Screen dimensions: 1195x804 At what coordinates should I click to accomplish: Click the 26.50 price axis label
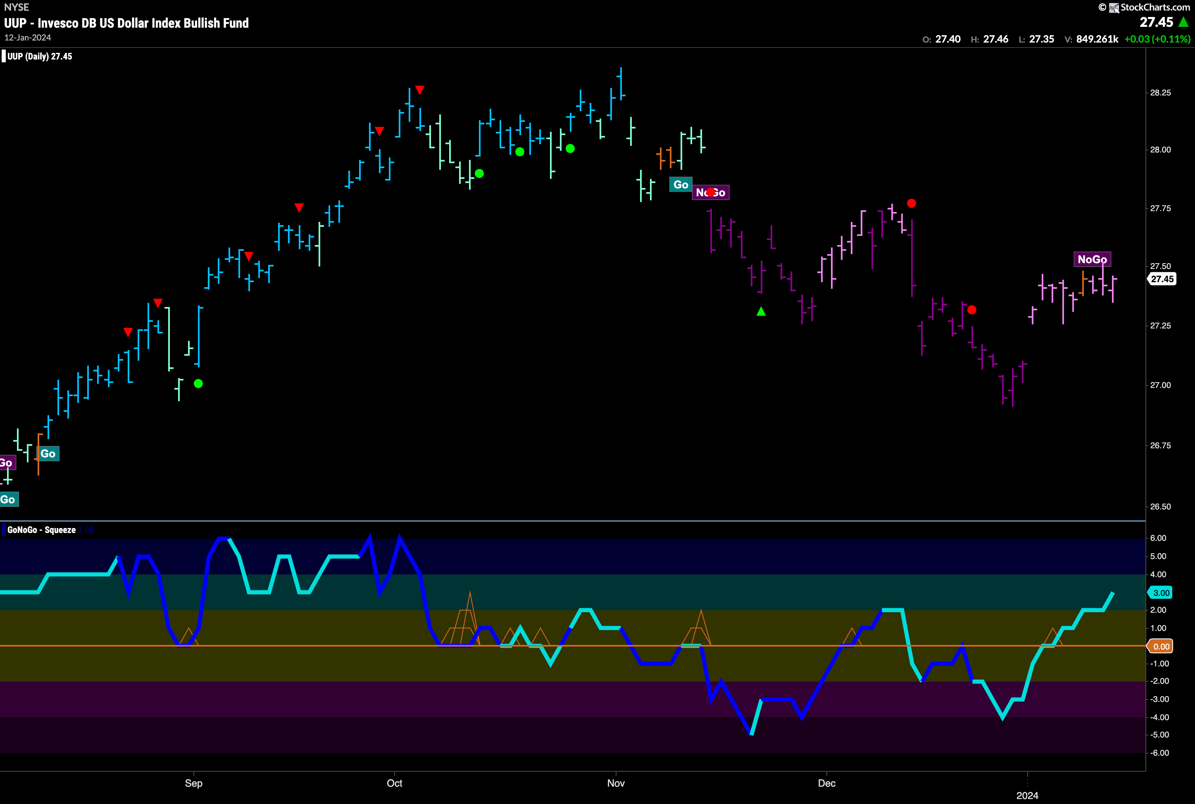tap(1161, 507)
